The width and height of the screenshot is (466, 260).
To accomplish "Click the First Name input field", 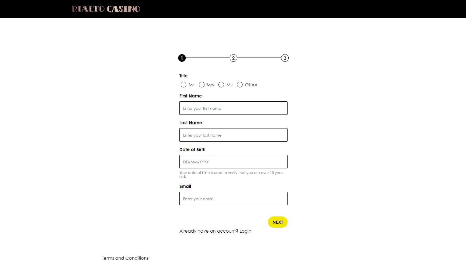I will 233,108.
